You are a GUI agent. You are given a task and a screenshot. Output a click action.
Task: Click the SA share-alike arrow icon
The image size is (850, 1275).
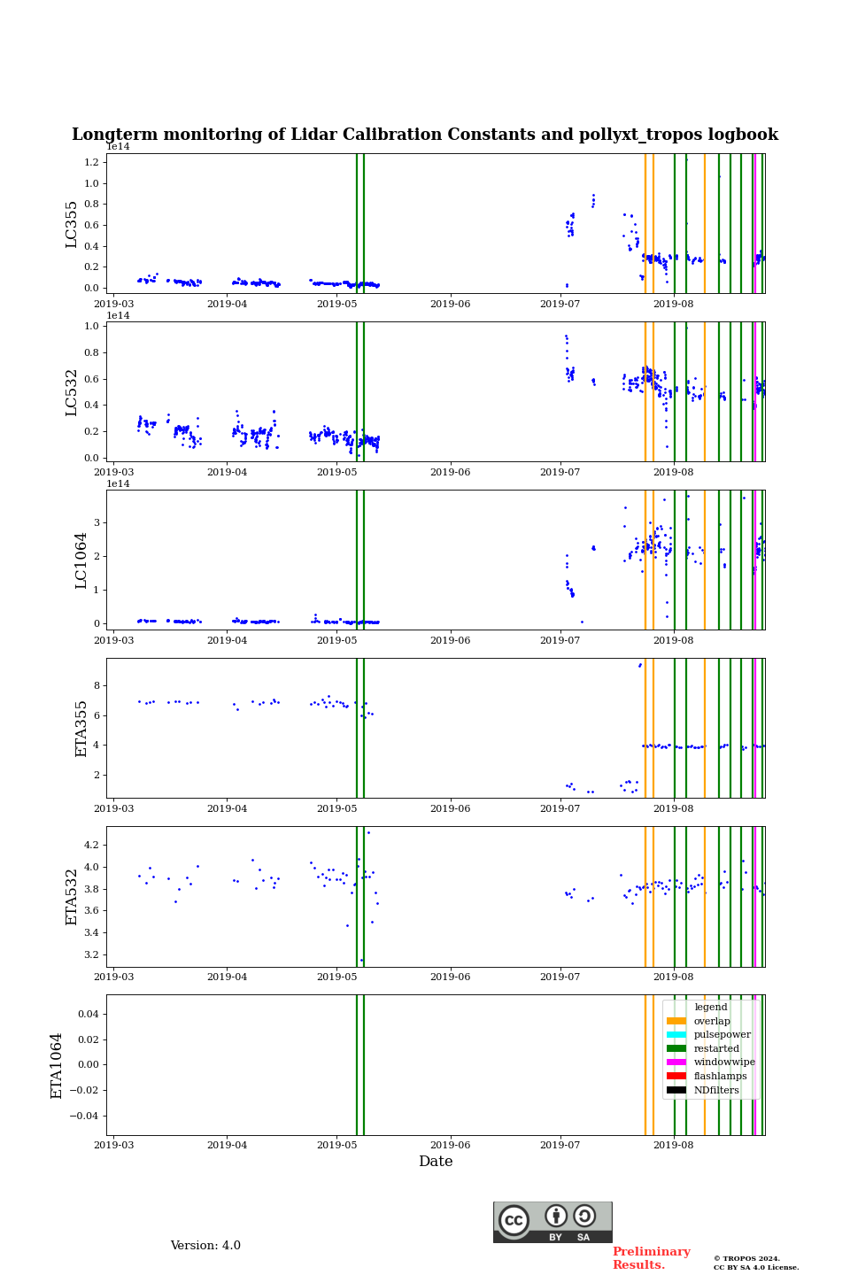pyautogui.click(x=584, y=1216)
